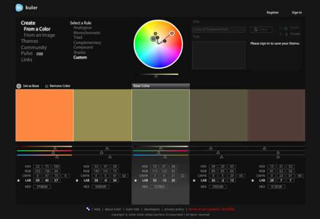
Task: Open the Themes section
Action: point(29,41)
